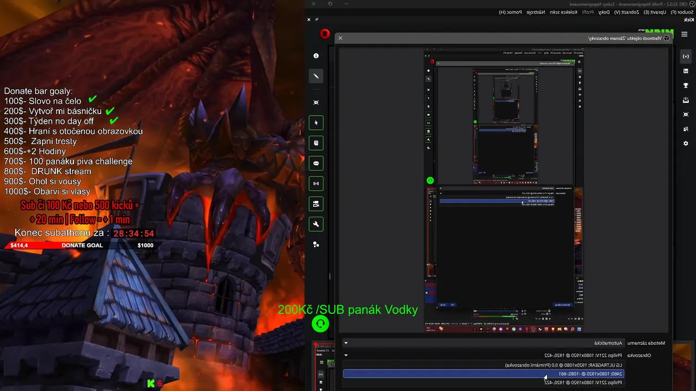Click the green-outlined document page icon
Image resolution: width=696 pixels, height=391 pixels.
click(316, 143)
